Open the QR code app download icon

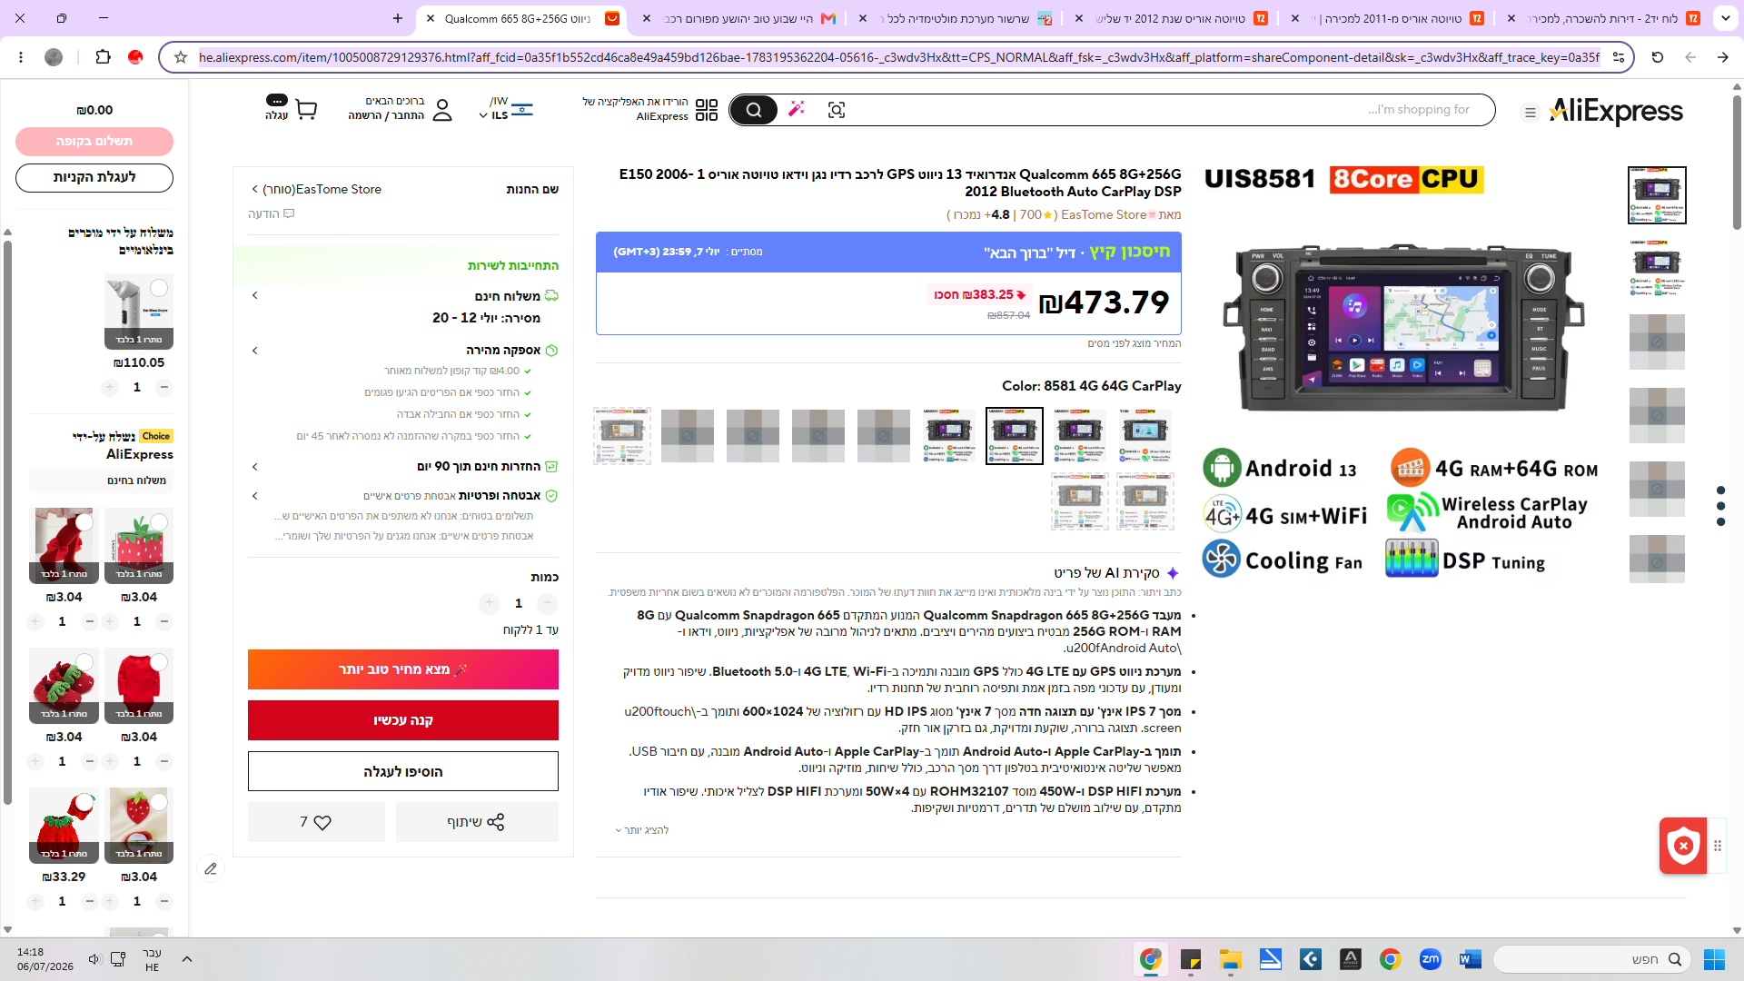coord(707,110)
